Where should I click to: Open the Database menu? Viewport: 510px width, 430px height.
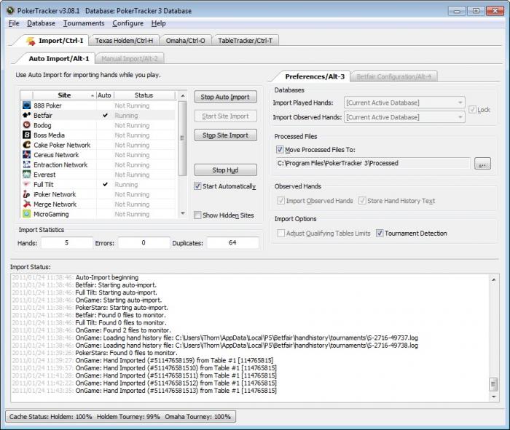tap(41, 23)
